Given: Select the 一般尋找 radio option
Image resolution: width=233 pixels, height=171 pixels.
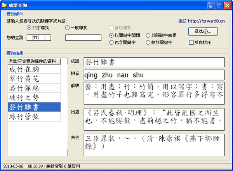Looking at the screenshot, I should coord(68,28).
